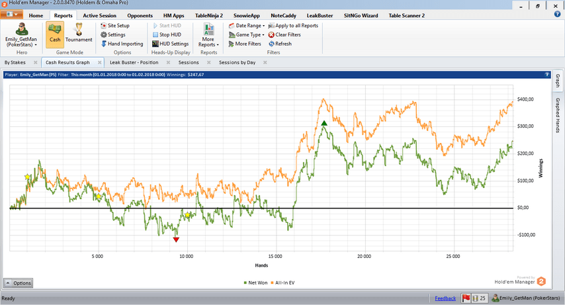
Task: Open the TableNinja 2 tab
Action: pyautogui.click(x=209, y=15)
